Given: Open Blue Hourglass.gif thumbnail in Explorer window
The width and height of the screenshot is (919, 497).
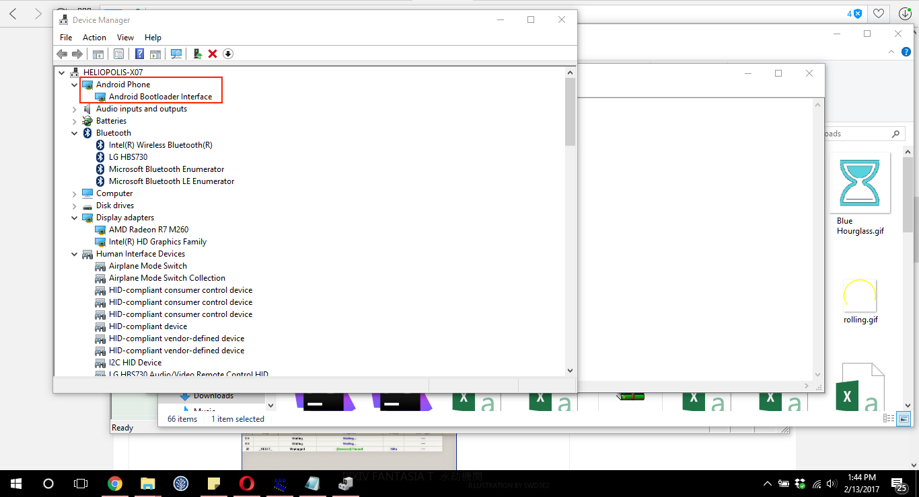Looking at the screenshot, I should click(860, 183).
